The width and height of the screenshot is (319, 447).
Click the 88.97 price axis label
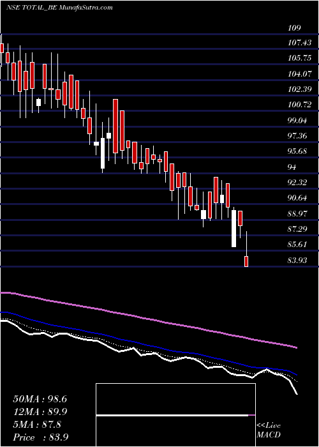point(297,213)
